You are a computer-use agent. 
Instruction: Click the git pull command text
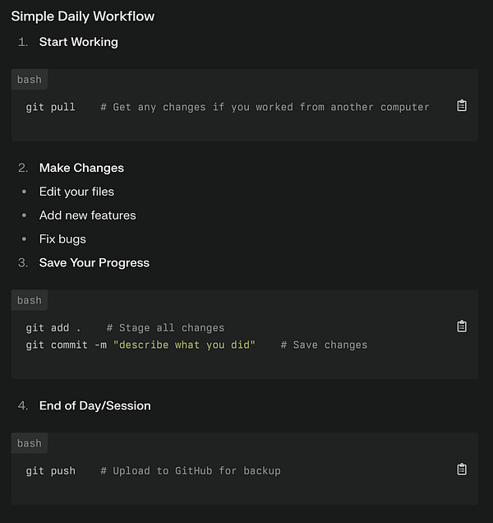click(50, 107)
